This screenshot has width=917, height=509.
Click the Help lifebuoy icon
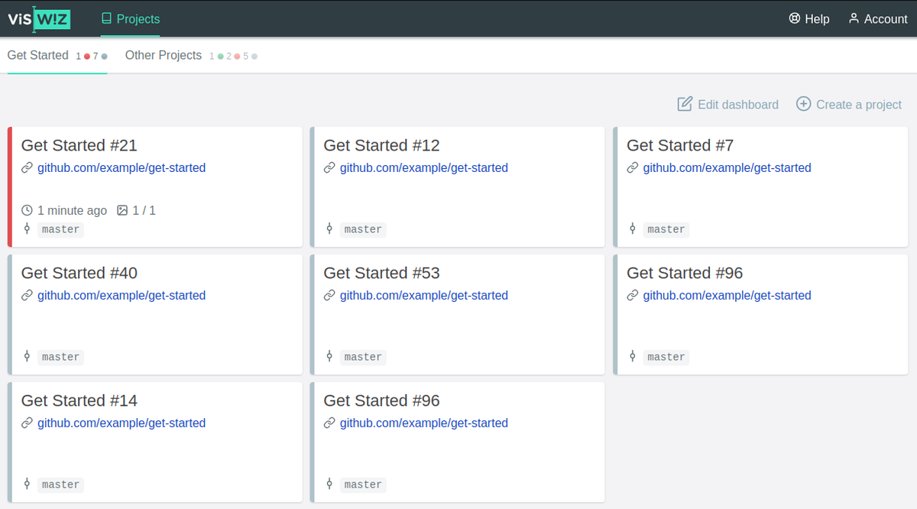coord(795,18)
